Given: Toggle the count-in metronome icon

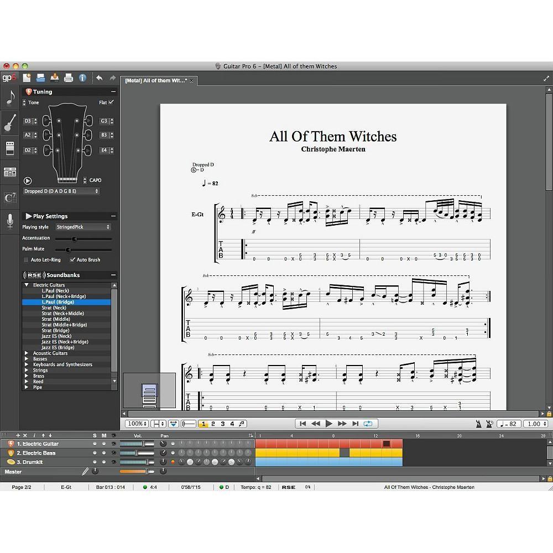Looking at the screenshot, I should (x=489, y=424).
